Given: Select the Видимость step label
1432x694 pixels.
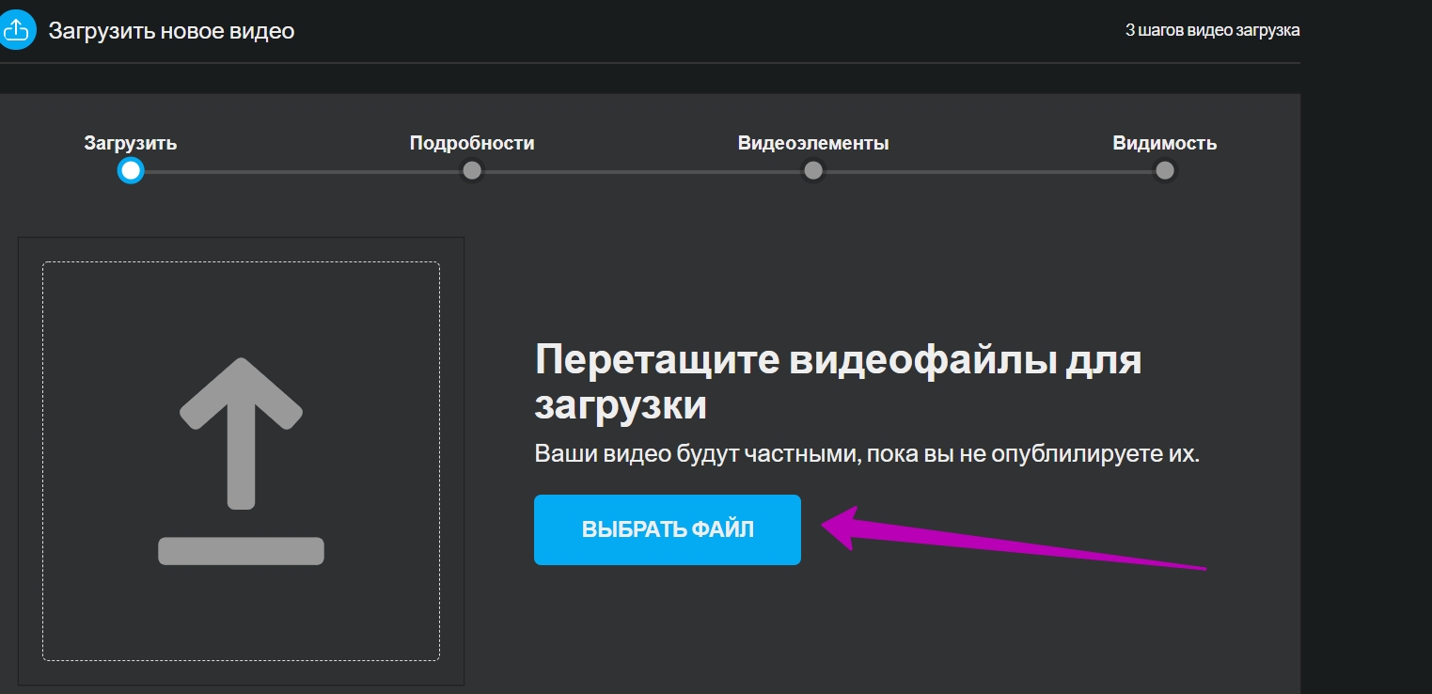Looking at the screenshot, I should coord(1165,144).
